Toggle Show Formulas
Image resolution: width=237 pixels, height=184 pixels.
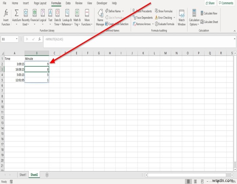click(x=164, y=11)
